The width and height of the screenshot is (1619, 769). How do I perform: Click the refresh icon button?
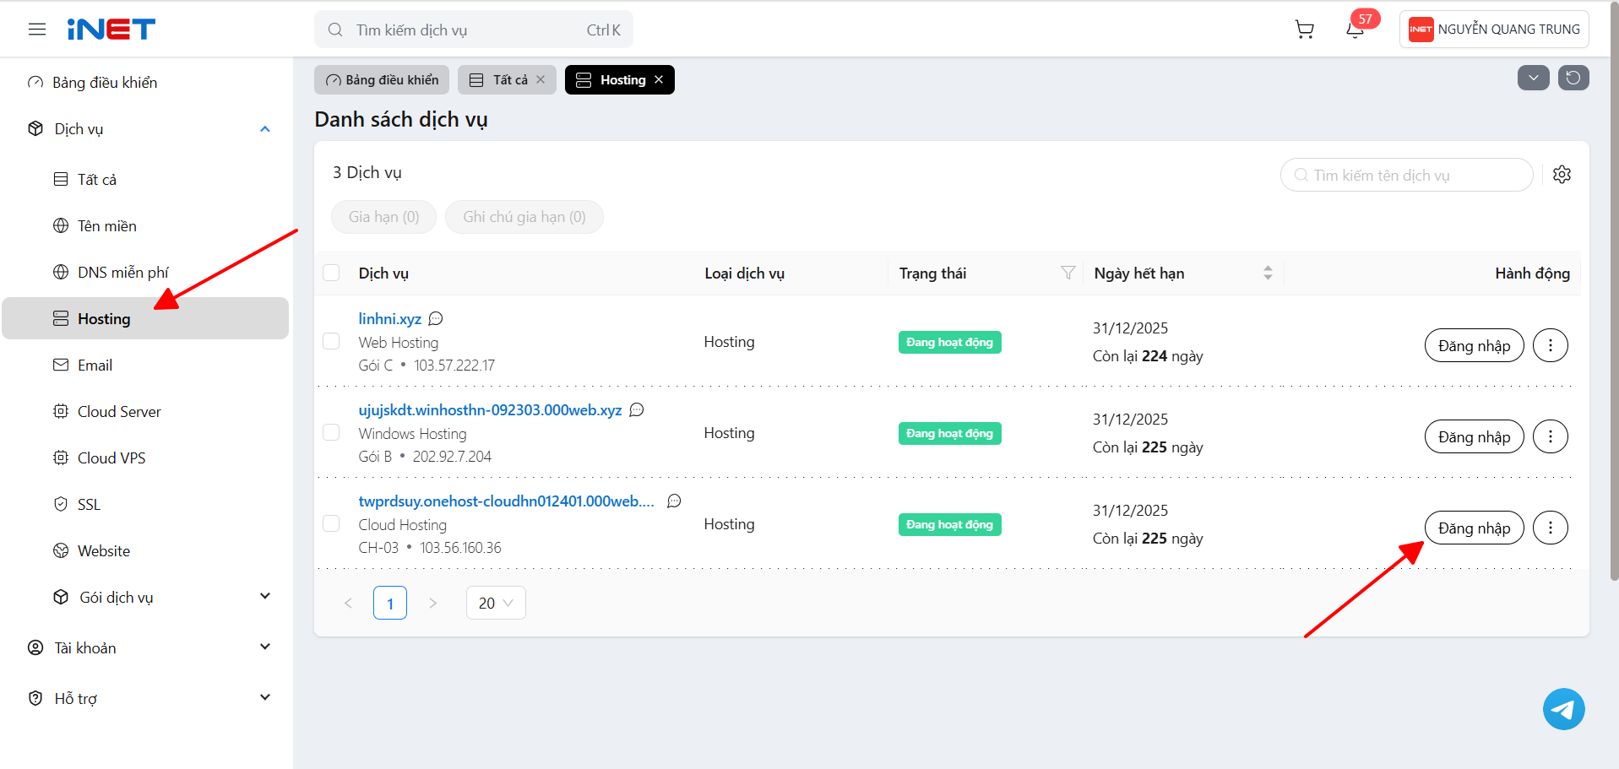click(1573, 78)
